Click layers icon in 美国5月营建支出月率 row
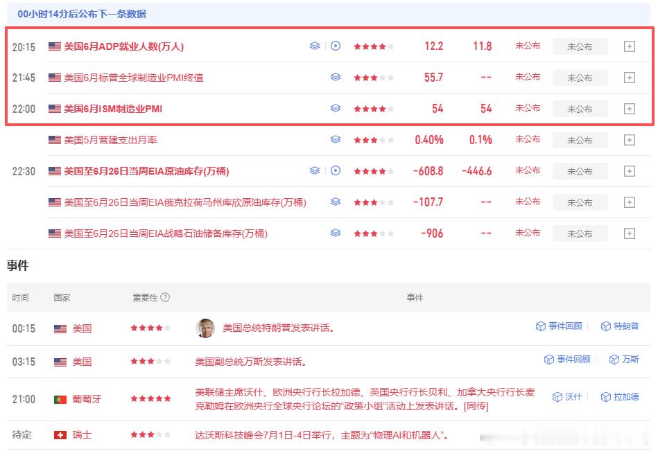 click(x=336, y=139)
